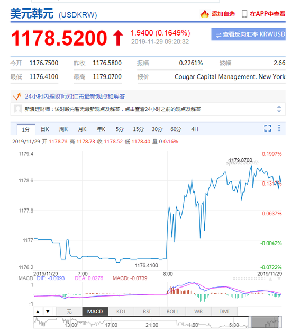This screenshot has width=291, height=331.
Task: Switch to the 日K chart tab
Action: [x=44, y=129]
